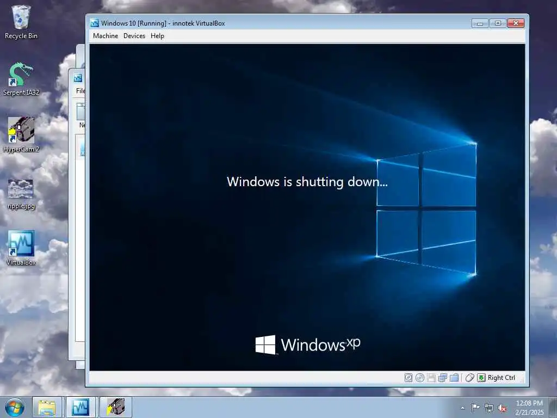Click the Right Ctrl host key label
The width and height of the screenshot is (557, 418).
(x=501, y=378)
